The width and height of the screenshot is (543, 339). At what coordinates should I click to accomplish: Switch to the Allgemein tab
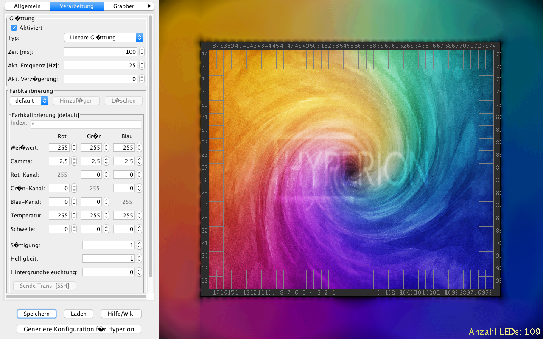pyautogui.click(x=27, y=6)
